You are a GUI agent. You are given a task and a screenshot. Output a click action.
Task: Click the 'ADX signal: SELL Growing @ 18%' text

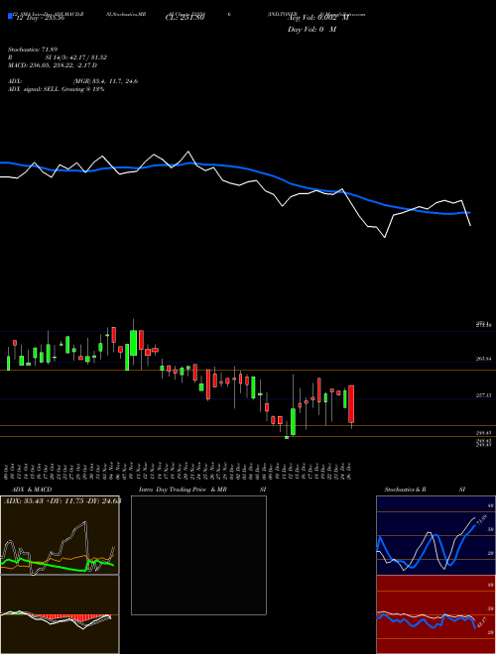56,89
